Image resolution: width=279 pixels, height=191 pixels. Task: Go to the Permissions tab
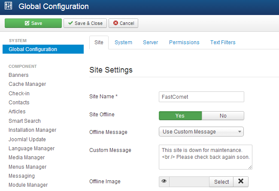pyautogui.click(x=184, y=42)
